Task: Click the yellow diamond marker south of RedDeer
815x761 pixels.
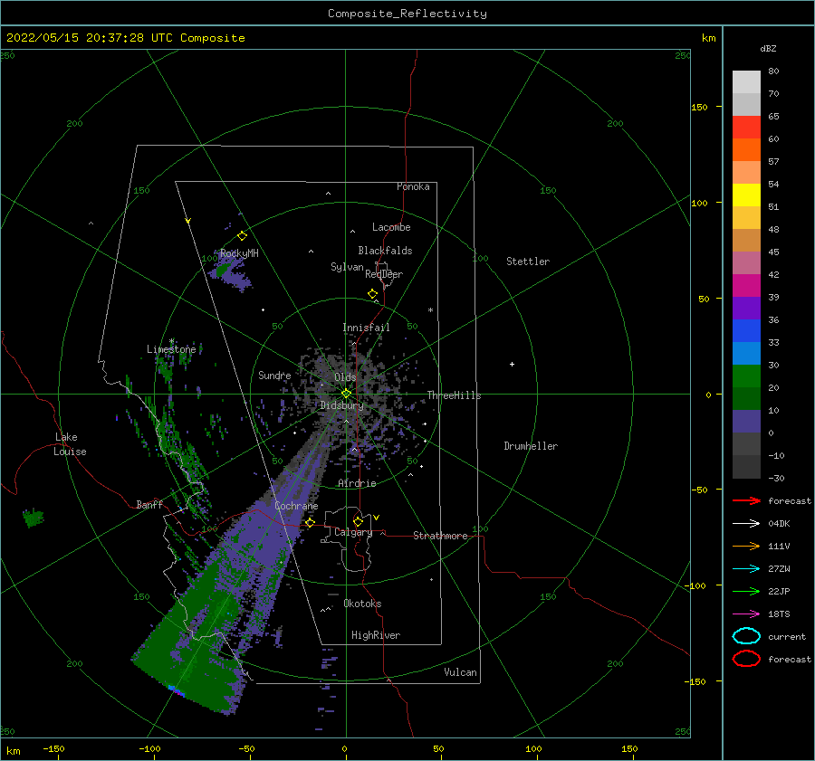Action: point(372,294)
